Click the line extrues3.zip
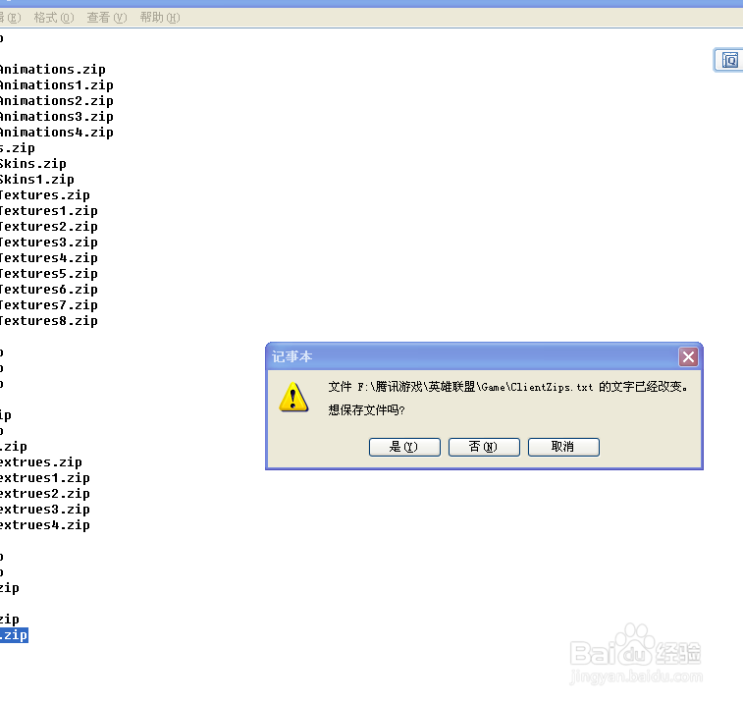743x703 pixels. 45,510
